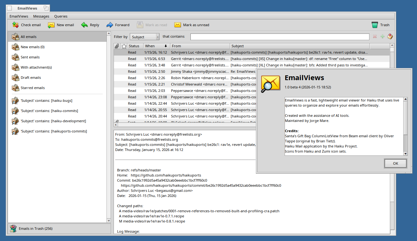The height and width of the screenshot is (241, 417).
Task: Click the paperclip attachment column header
Action: point(117,46)
